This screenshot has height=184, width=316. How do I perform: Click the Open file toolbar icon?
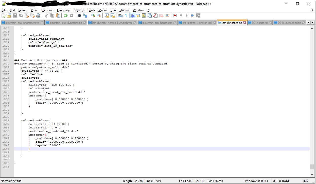(x=9, y=15)
